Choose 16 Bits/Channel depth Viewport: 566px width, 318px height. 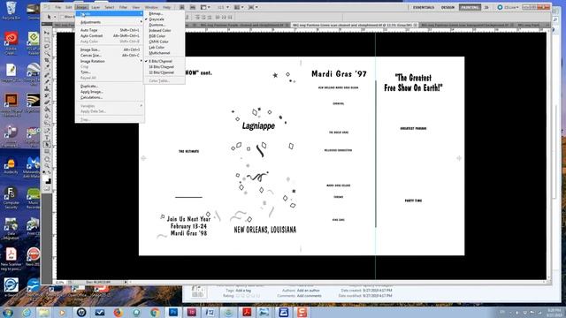coord(161,67)
